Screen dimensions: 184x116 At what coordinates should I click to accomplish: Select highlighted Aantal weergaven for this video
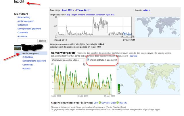tap(31, 53)
